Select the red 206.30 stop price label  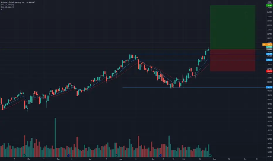(x=269, y=71)
